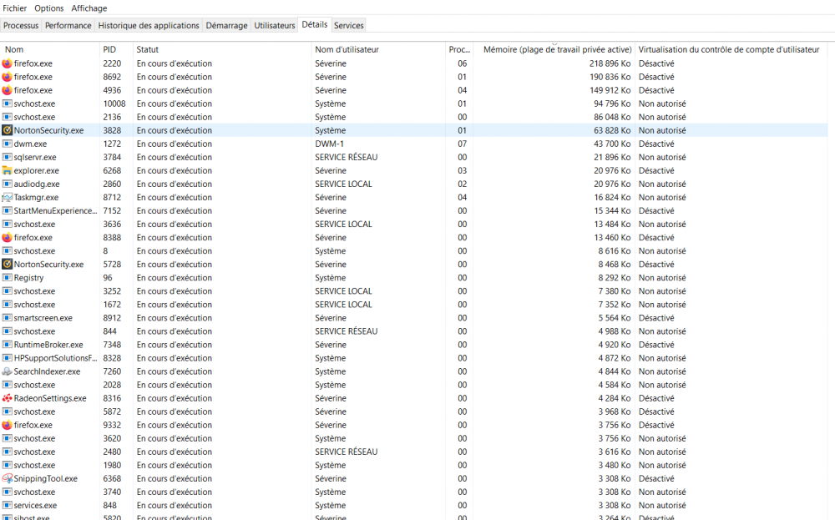The height and width of the screenshot is (520, 835).
Task: Open the Fichier menu
Action: click(15, 8)
